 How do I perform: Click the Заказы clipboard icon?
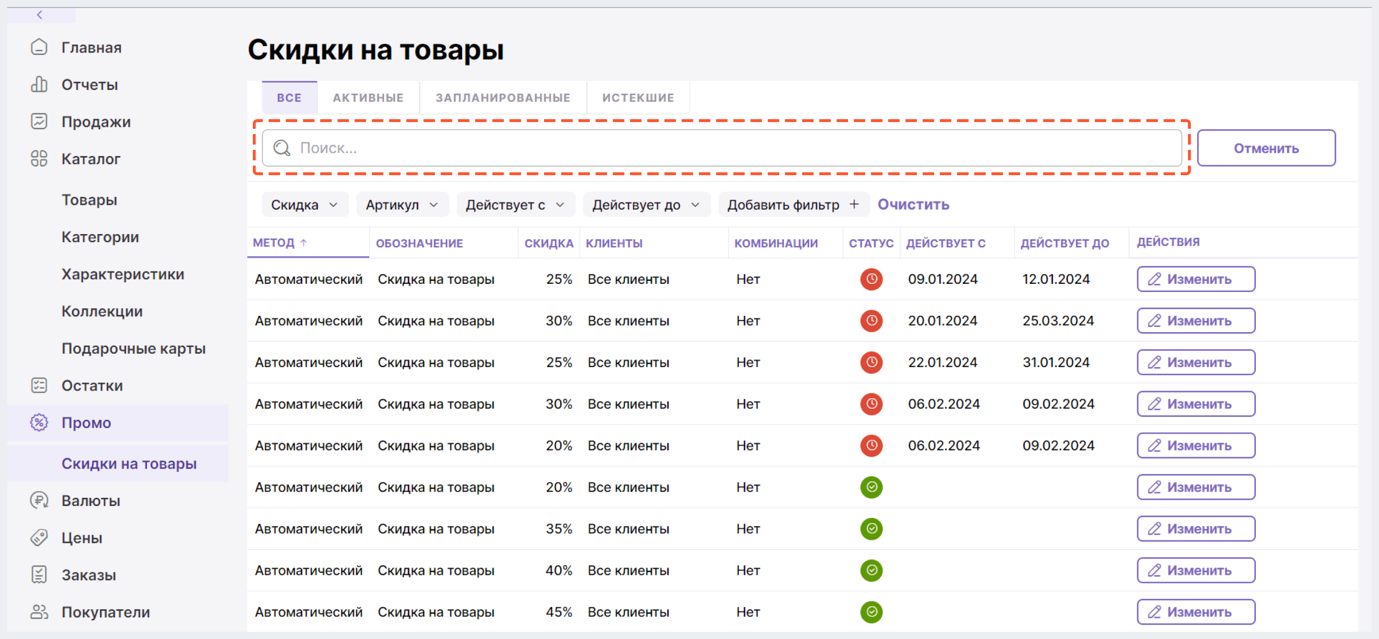click(x=39, y=575)
